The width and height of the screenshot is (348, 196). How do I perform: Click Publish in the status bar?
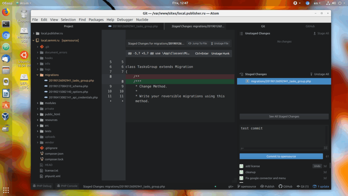pyautogui.click(x=267, y=186)
